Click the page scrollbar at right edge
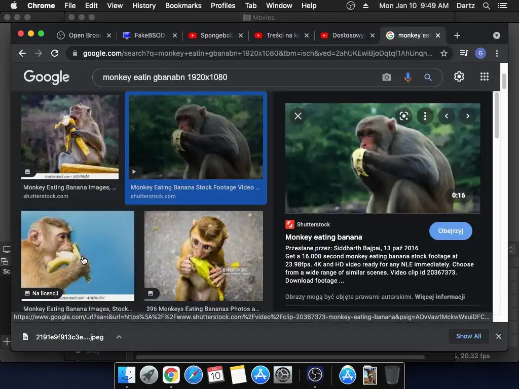This screenshot has width=519, height=389. click(x=504, y=81)
